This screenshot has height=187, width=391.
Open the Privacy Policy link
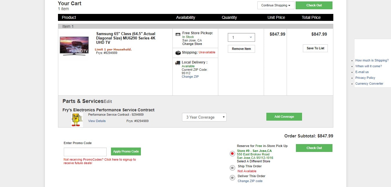[365, 78]
